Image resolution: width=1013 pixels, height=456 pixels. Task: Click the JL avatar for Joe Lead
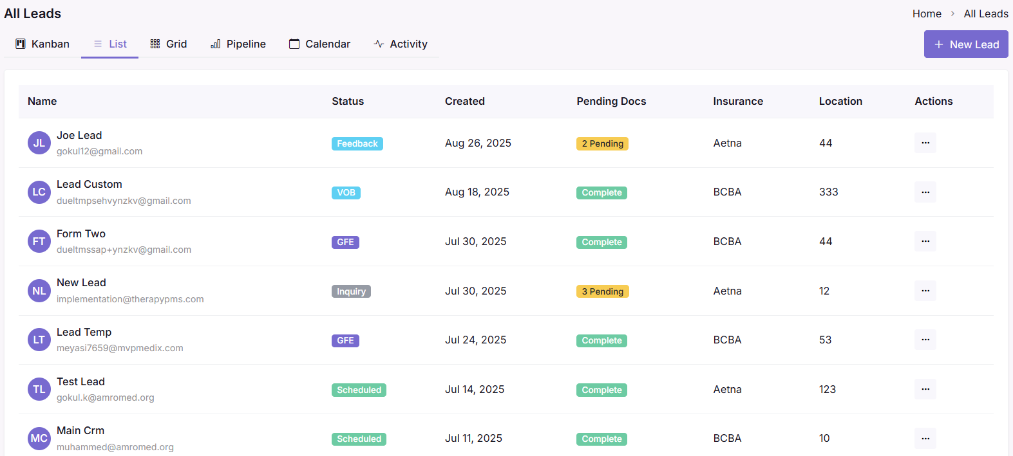39,143
